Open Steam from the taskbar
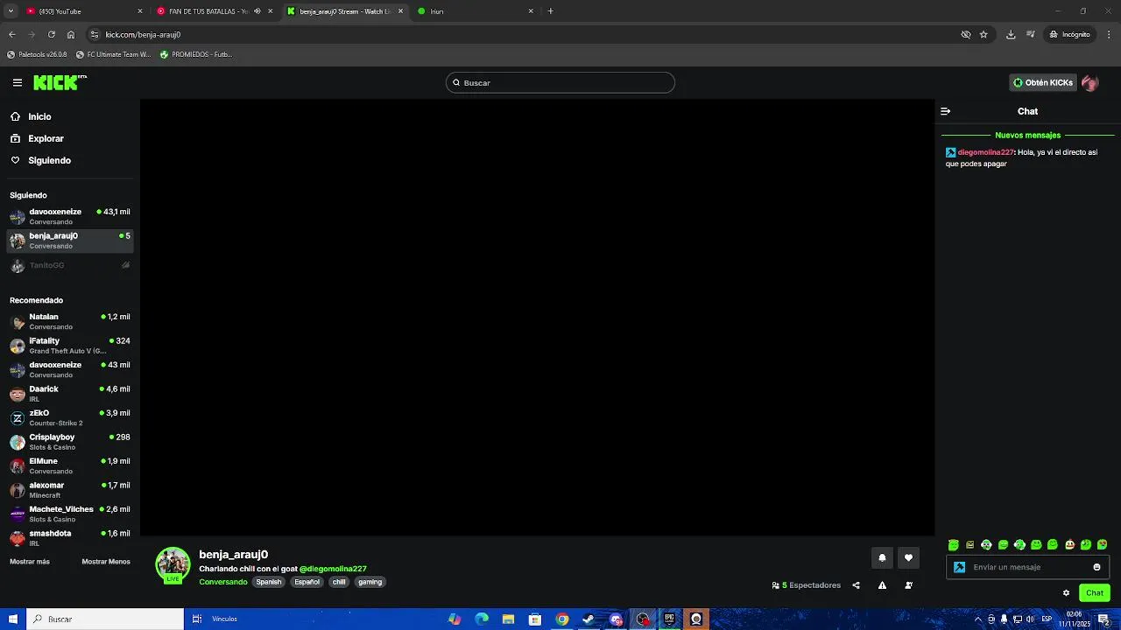 pos(589,619)
